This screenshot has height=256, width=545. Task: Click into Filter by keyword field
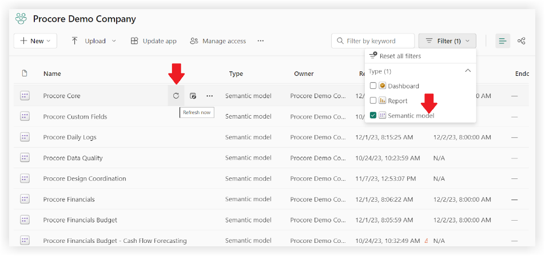373,41
